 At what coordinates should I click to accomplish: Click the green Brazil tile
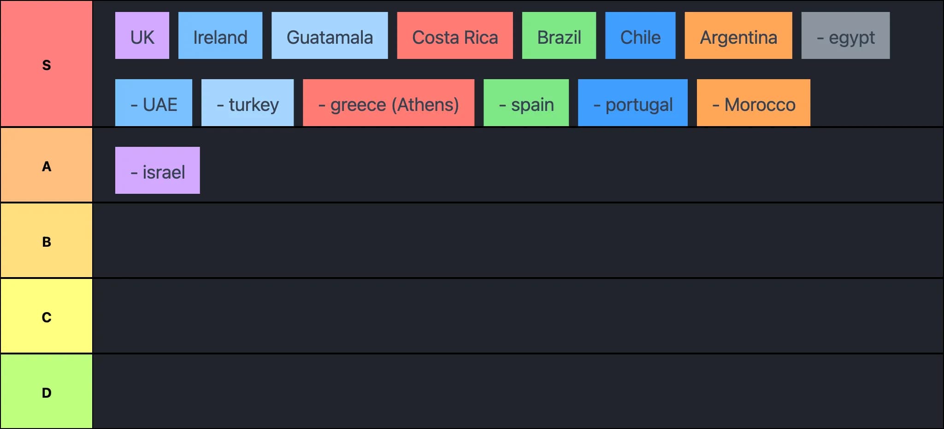(x=559, y=36)
